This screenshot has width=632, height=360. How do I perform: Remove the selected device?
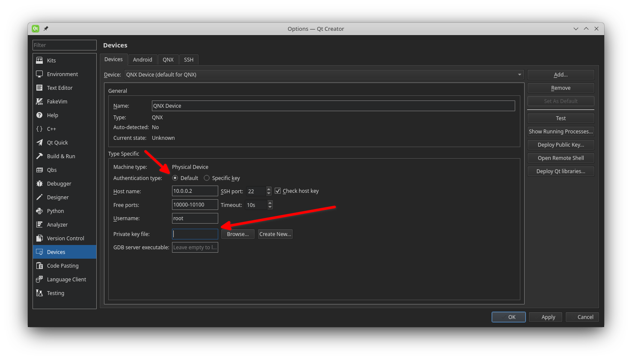coord(561,88)
